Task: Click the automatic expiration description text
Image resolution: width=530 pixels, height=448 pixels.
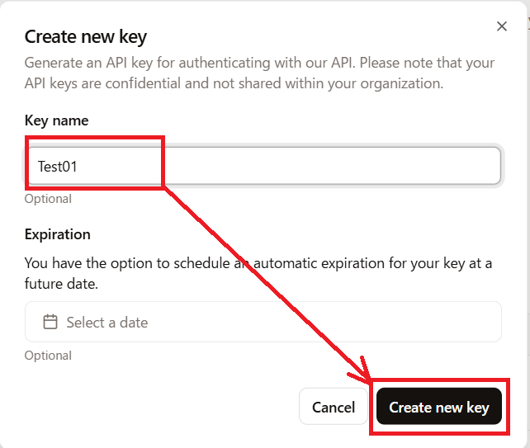Action: click(x=258, y=263)
